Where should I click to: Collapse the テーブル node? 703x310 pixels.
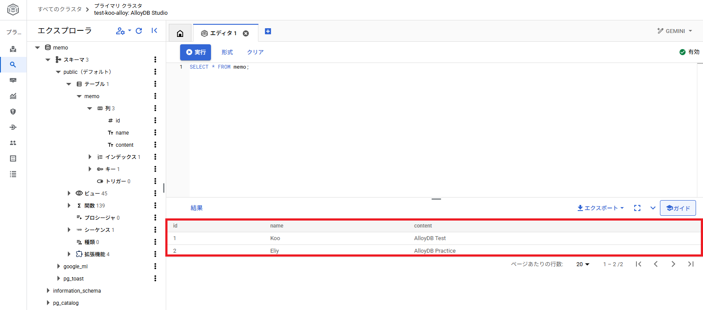(69, 84)
